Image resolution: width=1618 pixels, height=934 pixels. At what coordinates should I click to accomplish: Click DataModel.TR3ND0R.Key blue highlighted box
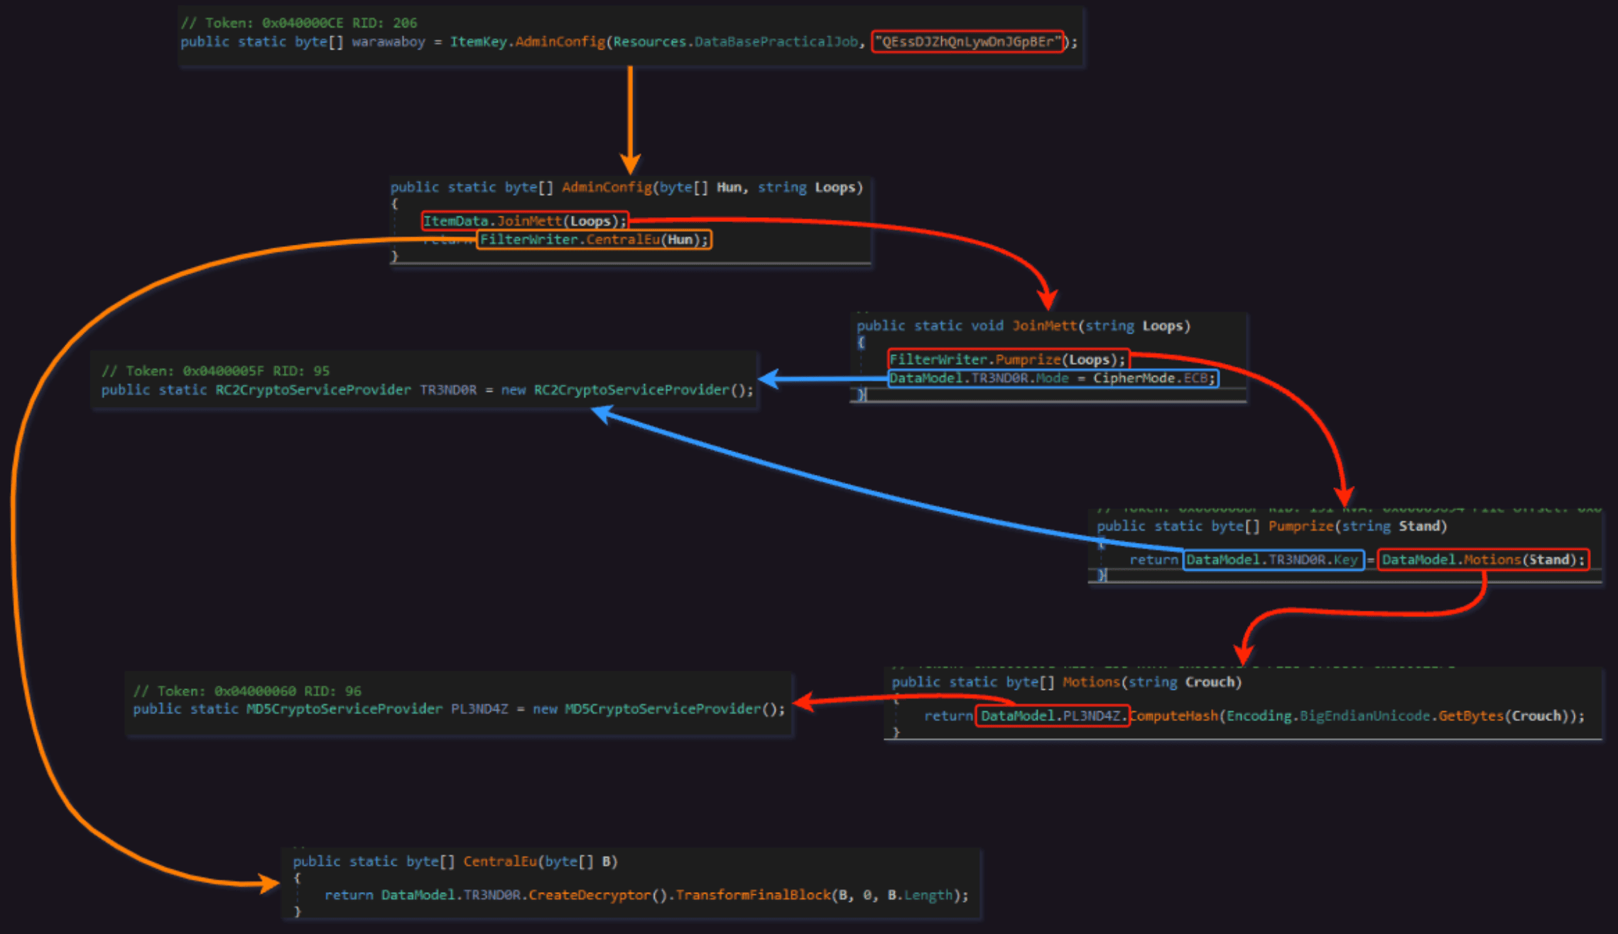click(x=1272, y=560)
